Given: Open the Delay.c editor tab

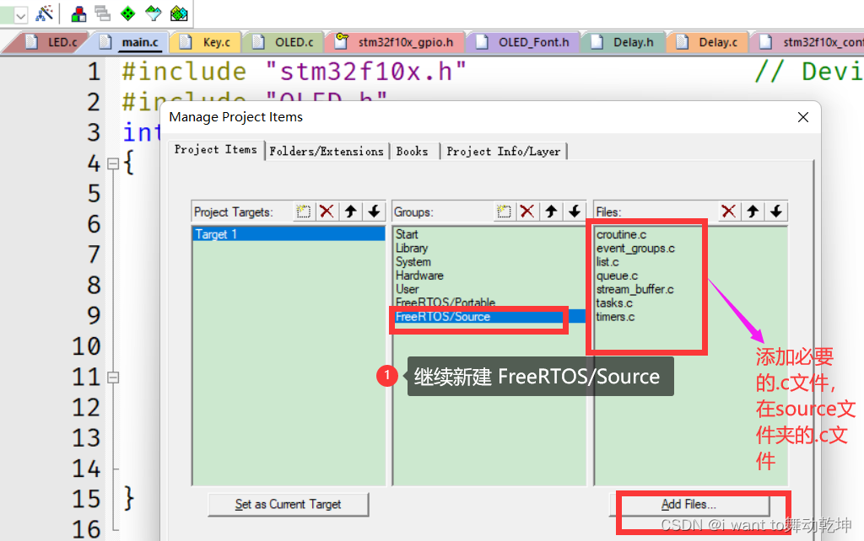Looking at the screenshot, I should (x=709, y=42).
